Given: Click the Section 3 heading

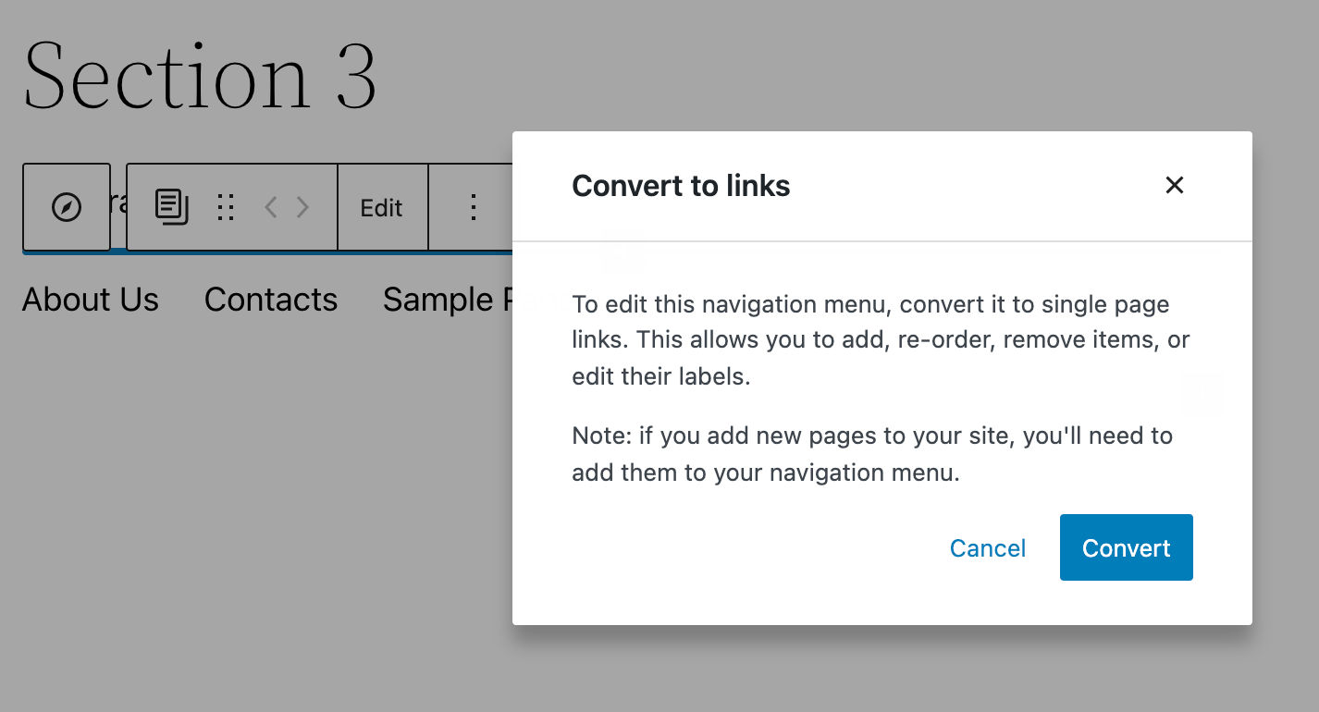Looking at the screenshot, I should pos(200,76).
